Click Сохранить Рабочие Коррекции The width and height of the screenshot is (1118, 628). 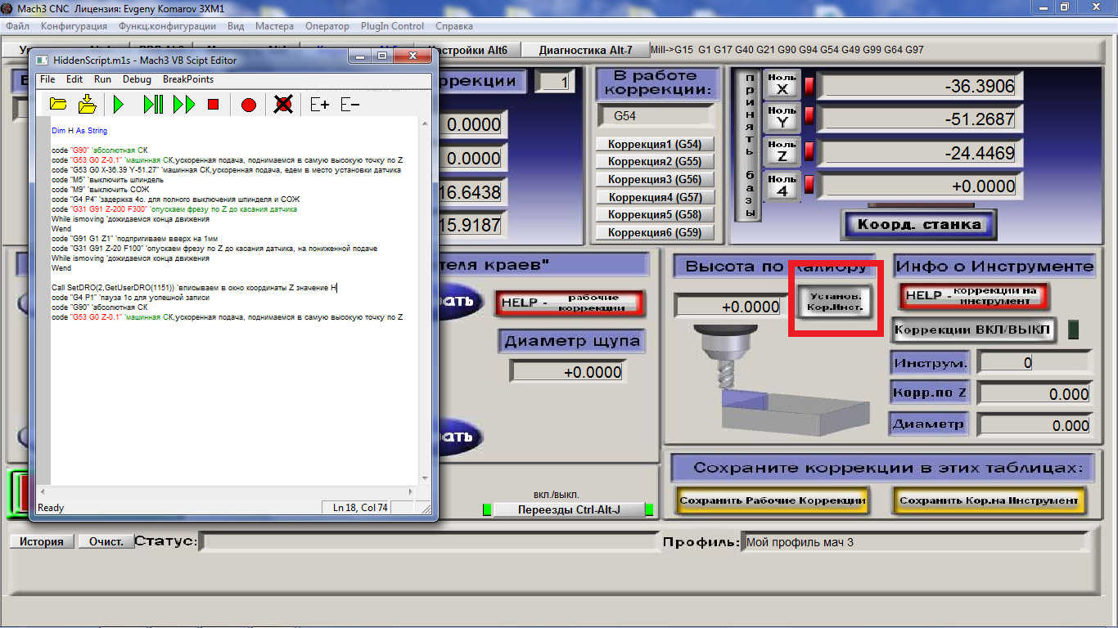coord(773,500)
